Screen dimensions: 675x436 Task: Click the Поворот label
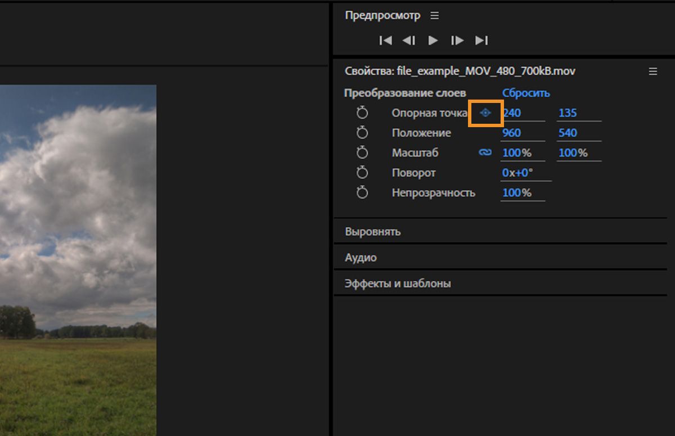(x=413, y=173)
